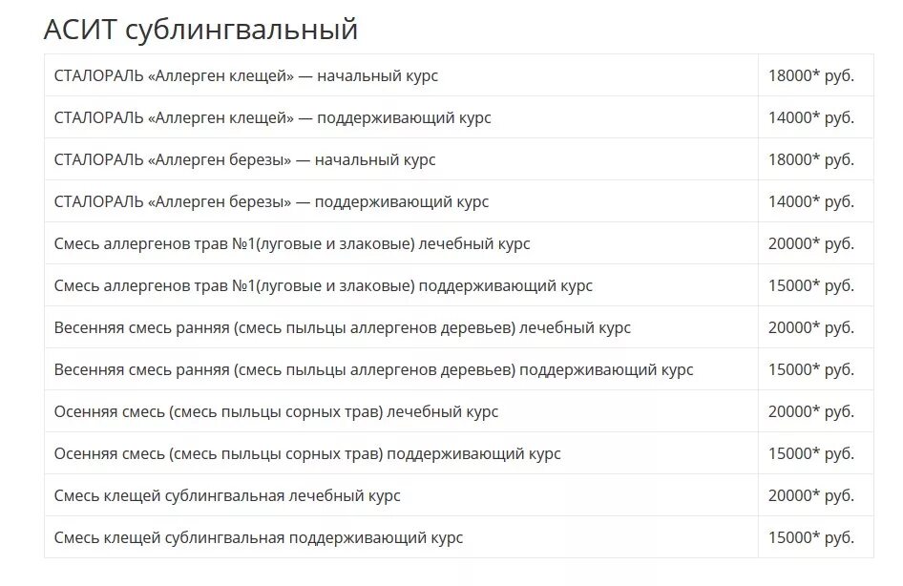
Task: Click Смесь клещей сублингвальная лечебный курс
Action: [227, 495]
